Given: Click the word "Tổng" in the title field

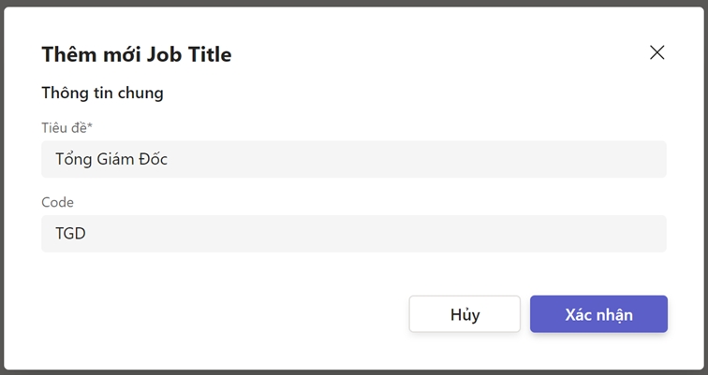Looking at the screenshot, I should pos(73,159).
